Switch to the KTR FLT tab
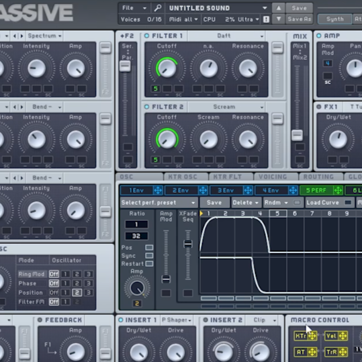362x362 pixels. click(231, 177)
